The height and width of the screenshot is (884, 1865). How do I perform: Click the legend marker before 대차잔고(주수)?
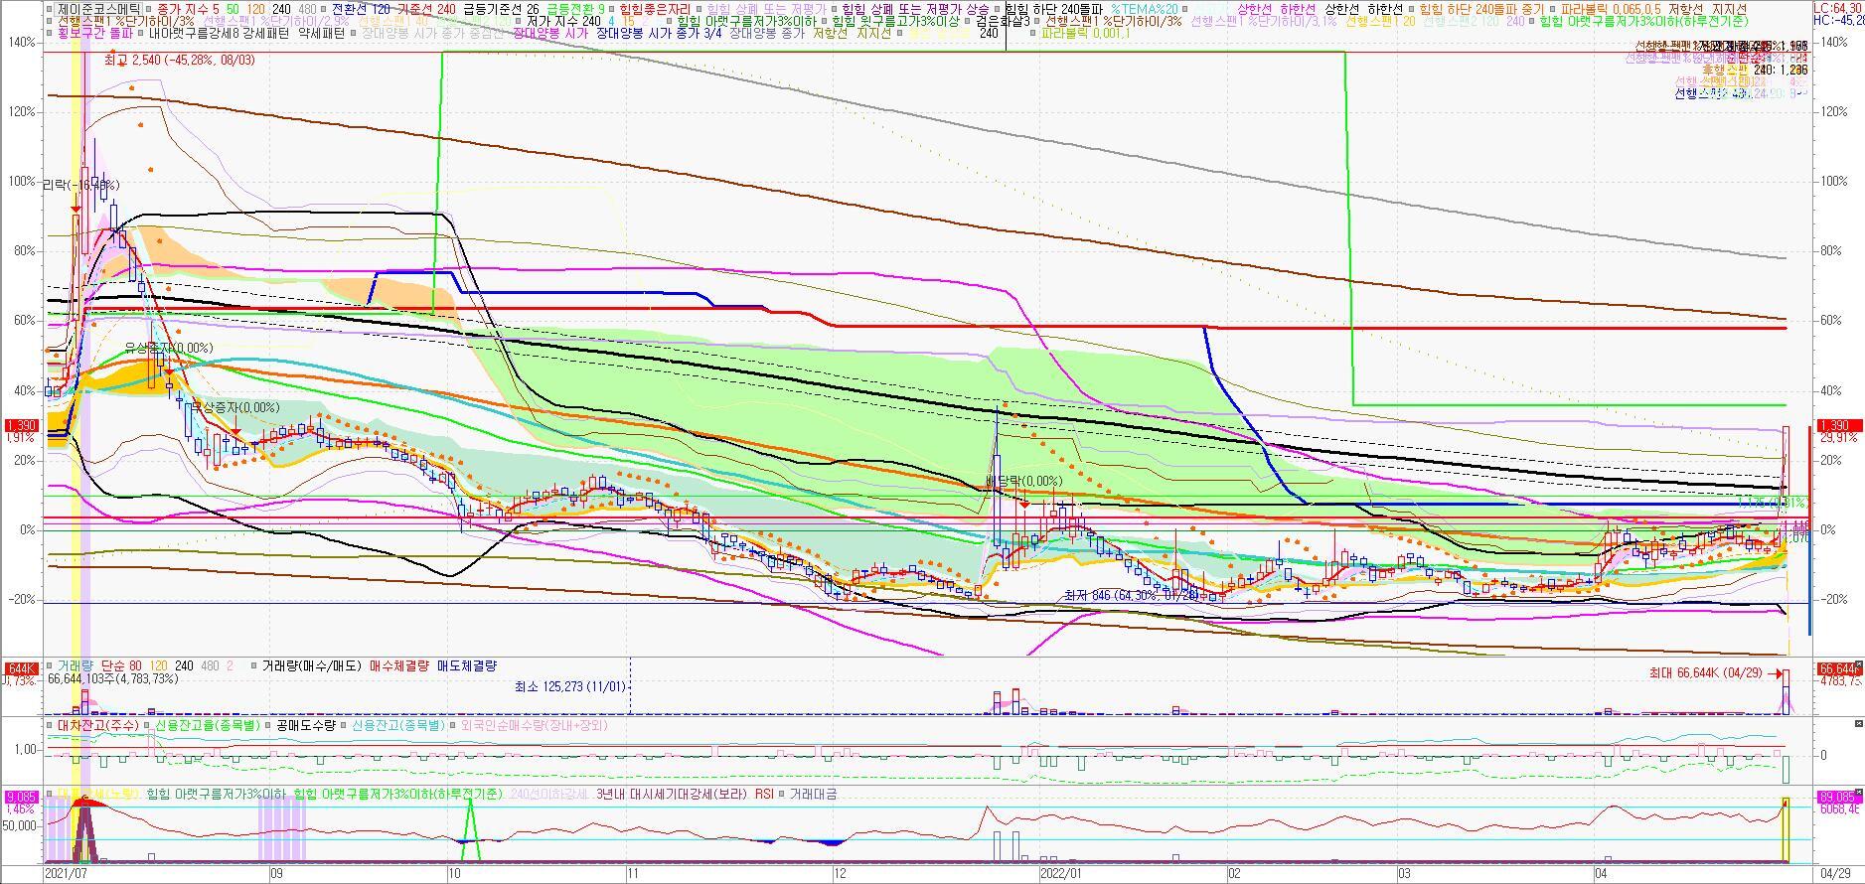(50, 725)
